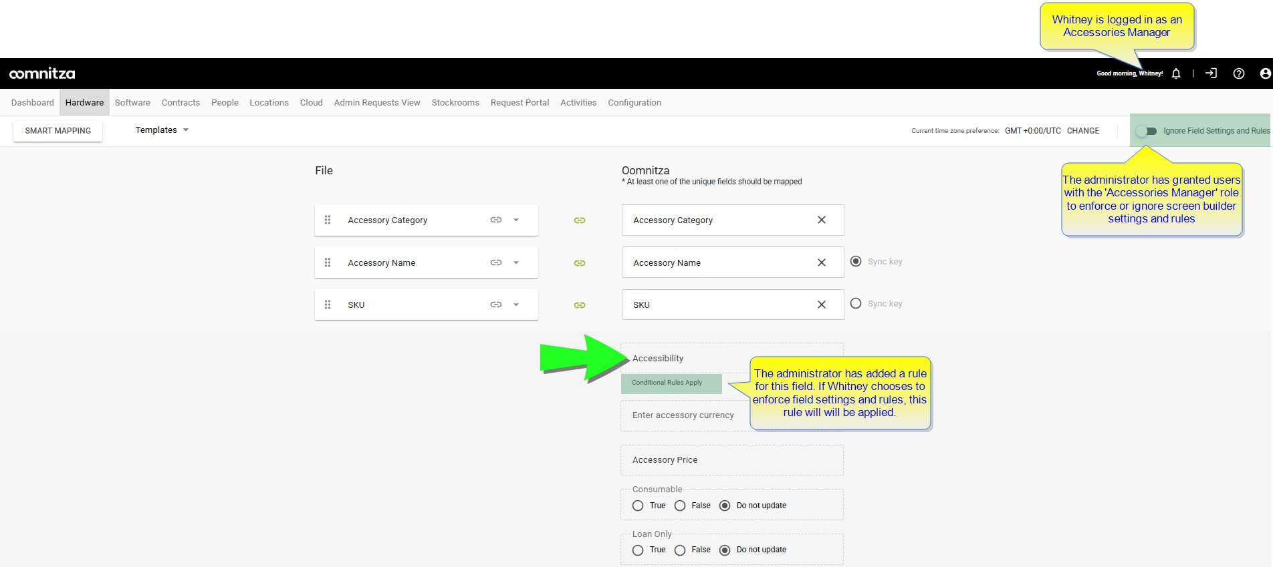
Task: Open the Contracts tab
Action: click(x=181, y=102)
